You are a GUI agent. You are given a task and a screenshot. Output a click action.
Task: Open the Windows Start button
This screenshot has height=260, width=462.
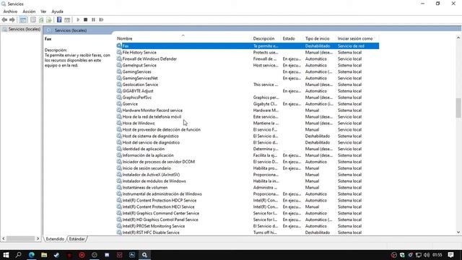tap(6, 255)
